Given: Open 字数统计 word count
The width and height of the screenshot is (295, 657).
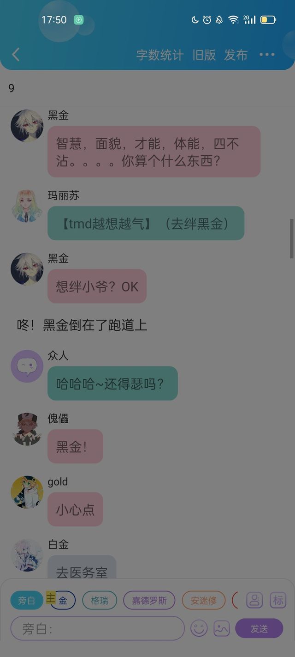Looking at the screenshot, I should (160, 55).
